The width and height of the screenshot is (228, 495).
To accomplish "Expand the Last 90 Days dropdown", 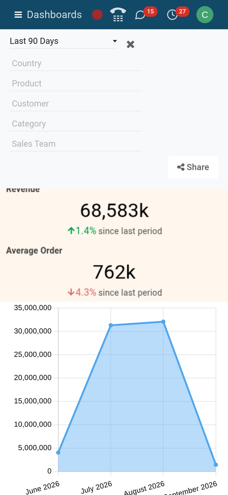I will point(63,41).
